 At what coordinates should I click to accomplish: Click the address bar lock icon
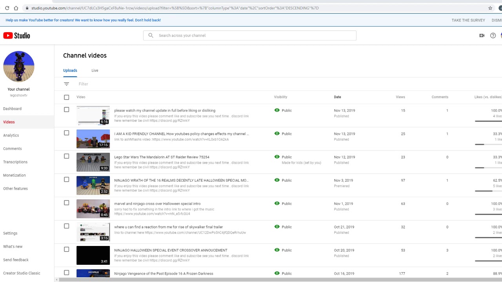27,8
